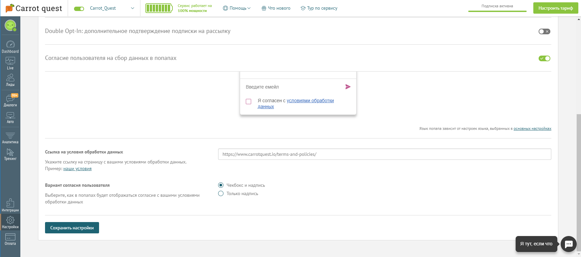Click the data processing terms URL field
The width and height of the screenshot is (581, 257).
(x=384, y=154)
